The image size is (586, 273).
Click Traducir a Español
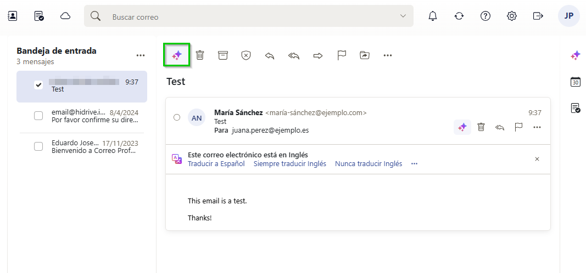coord(216,164)
